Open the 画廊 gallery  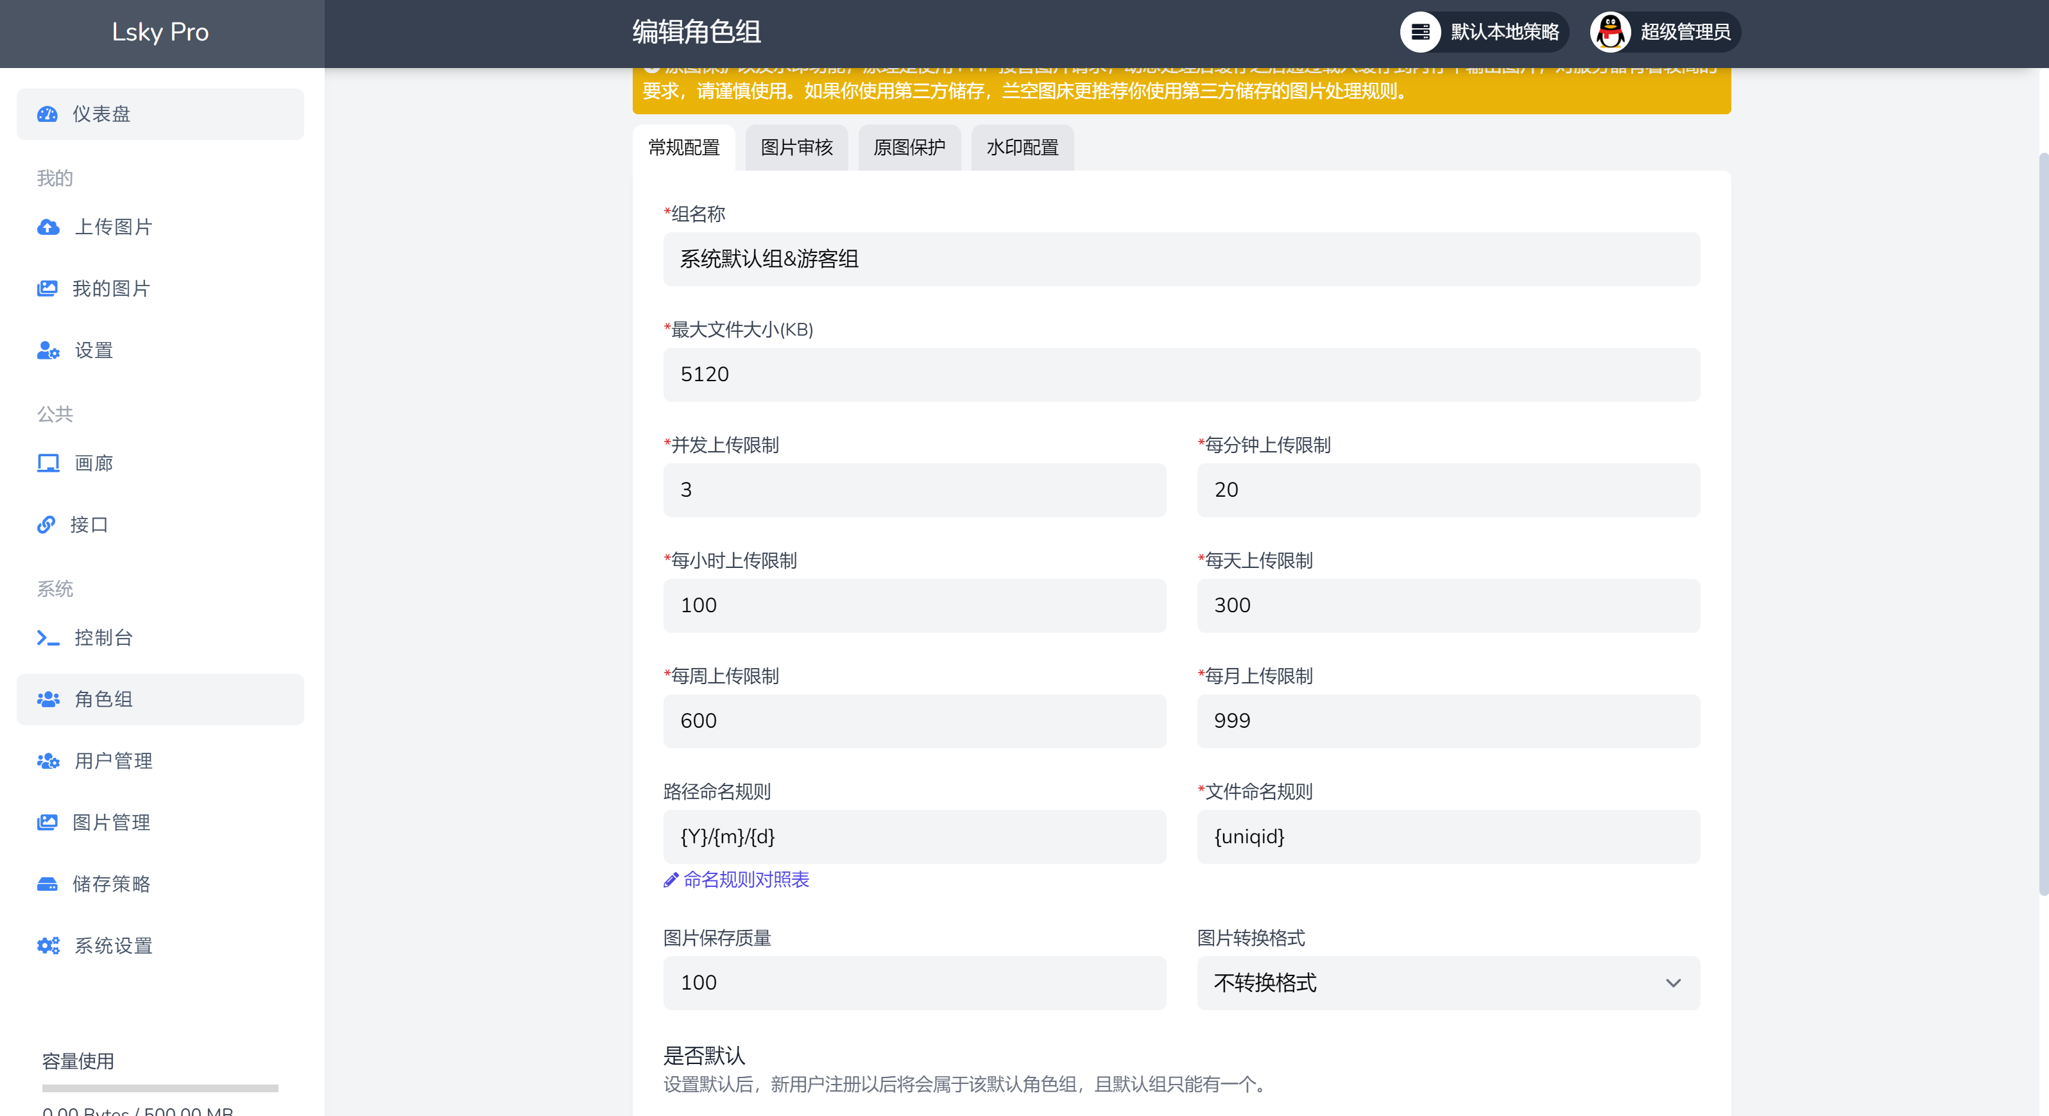point(92,462)
